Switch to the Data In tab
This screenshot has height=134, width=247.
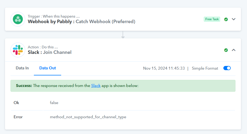coord(22,68)
